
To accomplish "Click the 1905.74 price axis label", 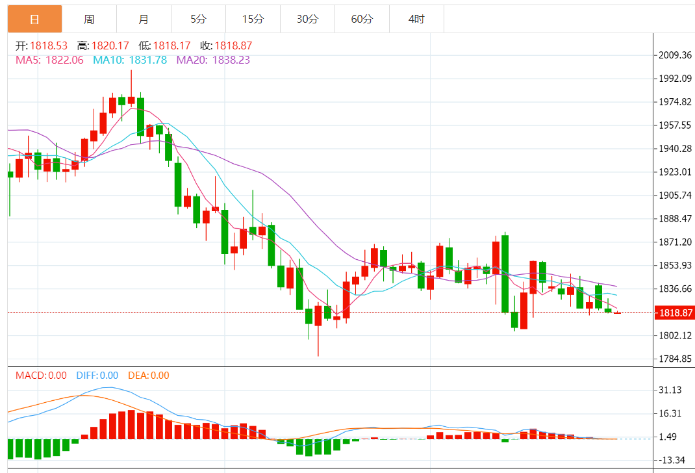I will [675, 196].
